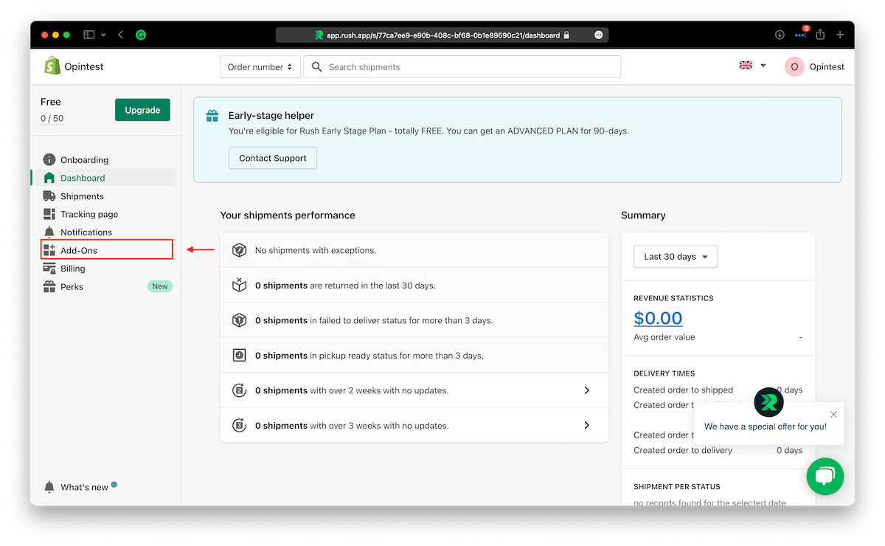
Task: Expand over 3 weeks no updates row chevron
Action: 587,425
